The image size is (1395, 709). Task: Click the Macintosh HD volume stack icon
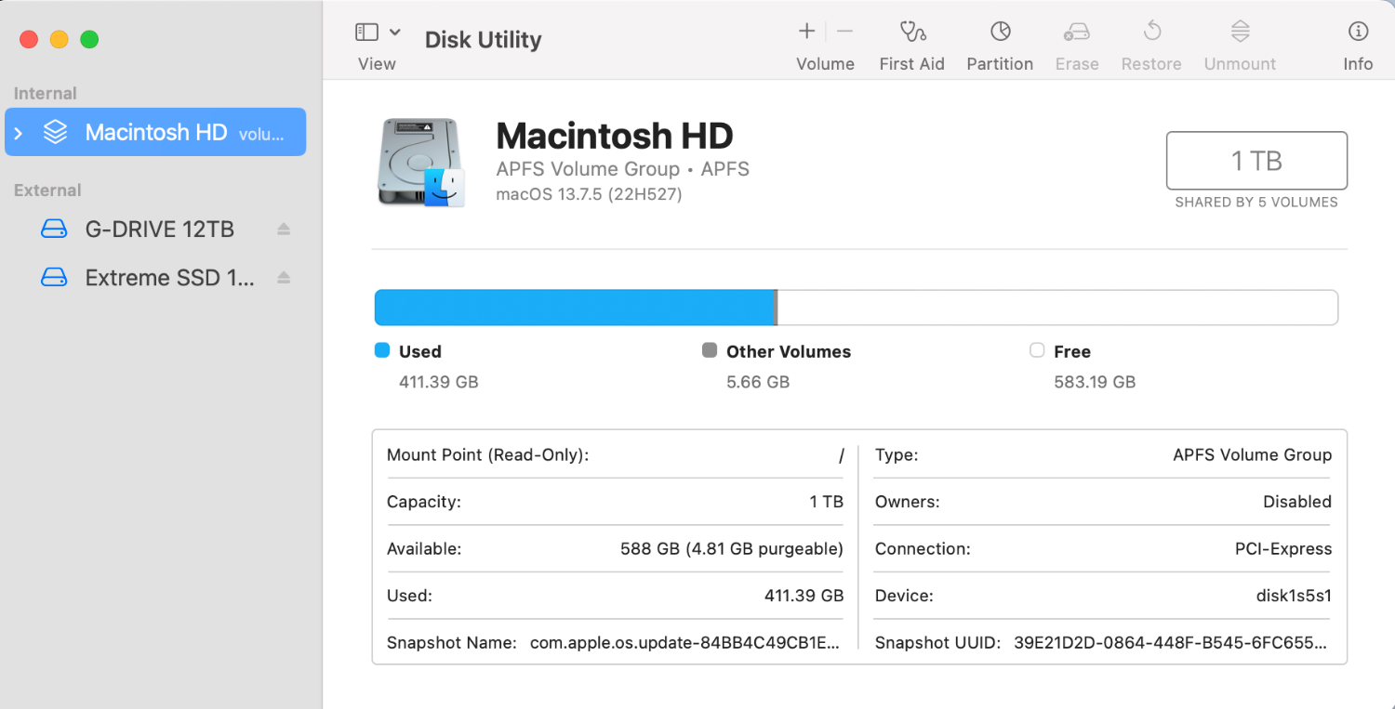coord(56,132)
